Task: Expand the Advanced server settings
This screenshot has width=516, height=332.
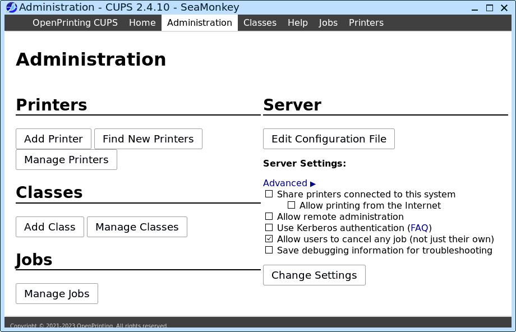Action: [x=289, y=183]
